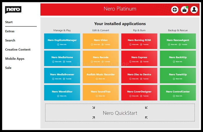The width and height of the screenshot is (203, 132).
Task: Launch Nero MediaHome tile
Action: (62, 58)
